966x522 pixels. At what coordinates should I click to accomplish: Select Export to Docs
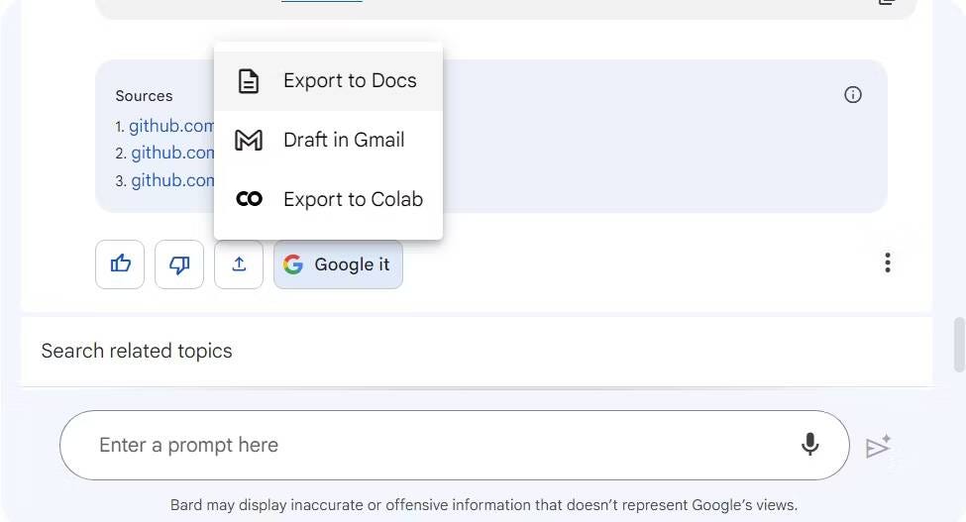[x=349, y=81]
